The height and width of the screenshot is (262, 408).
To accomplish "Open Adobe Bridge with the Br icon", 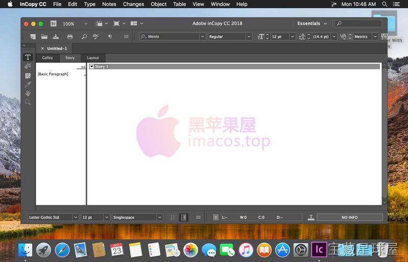I will coord(54,23).
